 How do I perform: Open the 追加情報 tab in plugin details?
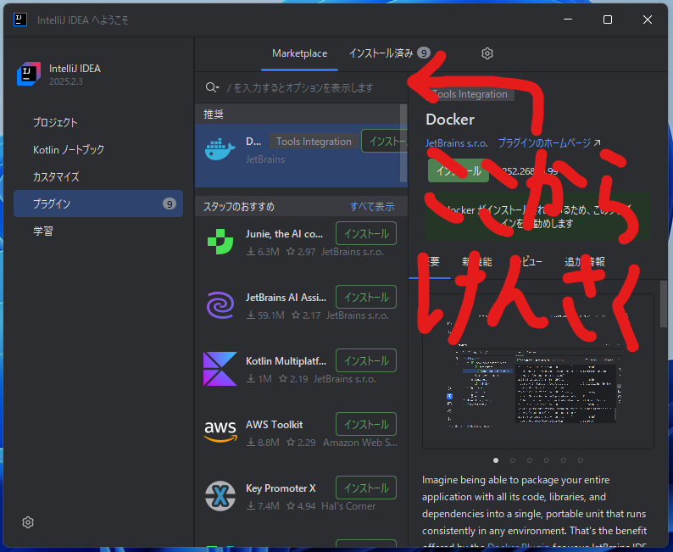tap(585, 261)
